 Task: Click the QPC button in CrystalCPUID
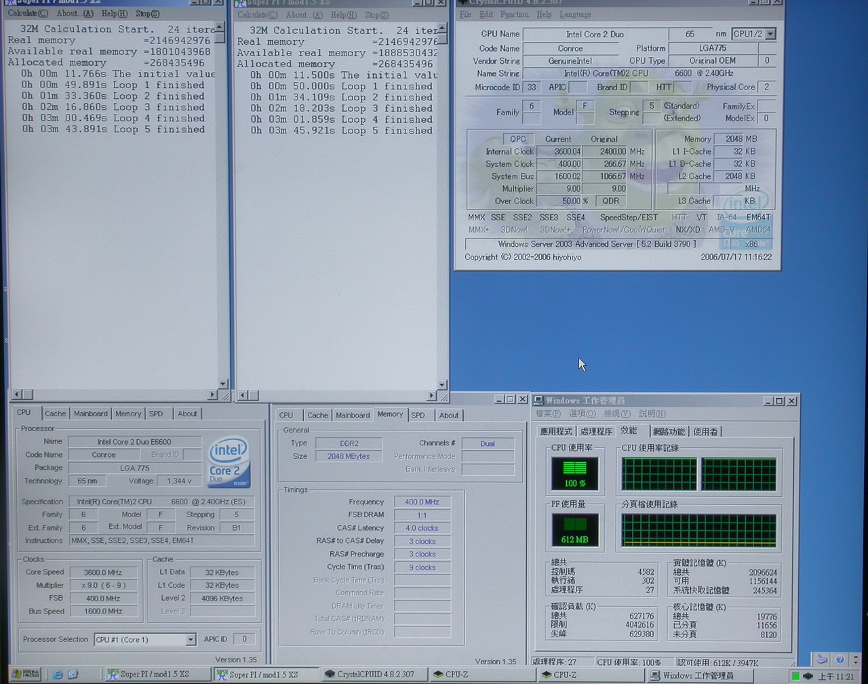(x=518, y=139)
